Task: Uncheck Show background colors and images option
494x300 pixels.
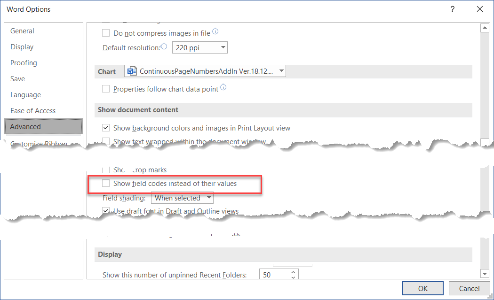Action: 106,128
